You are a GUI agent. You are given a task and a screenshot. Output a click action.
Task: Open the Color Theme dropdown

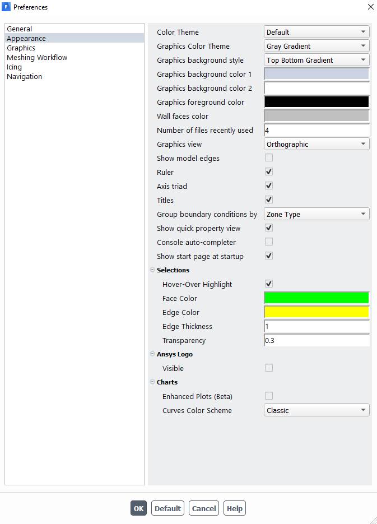click(x=317, y=32)
